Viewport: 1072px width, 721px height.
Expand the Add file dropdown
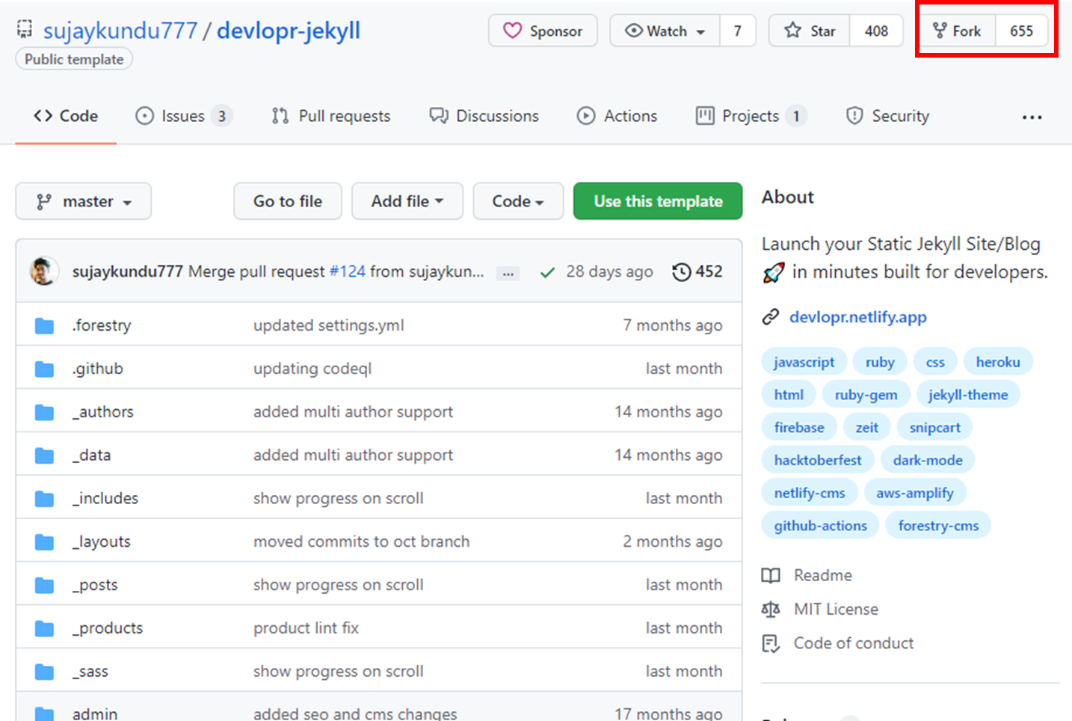click(x=407, y=201)
